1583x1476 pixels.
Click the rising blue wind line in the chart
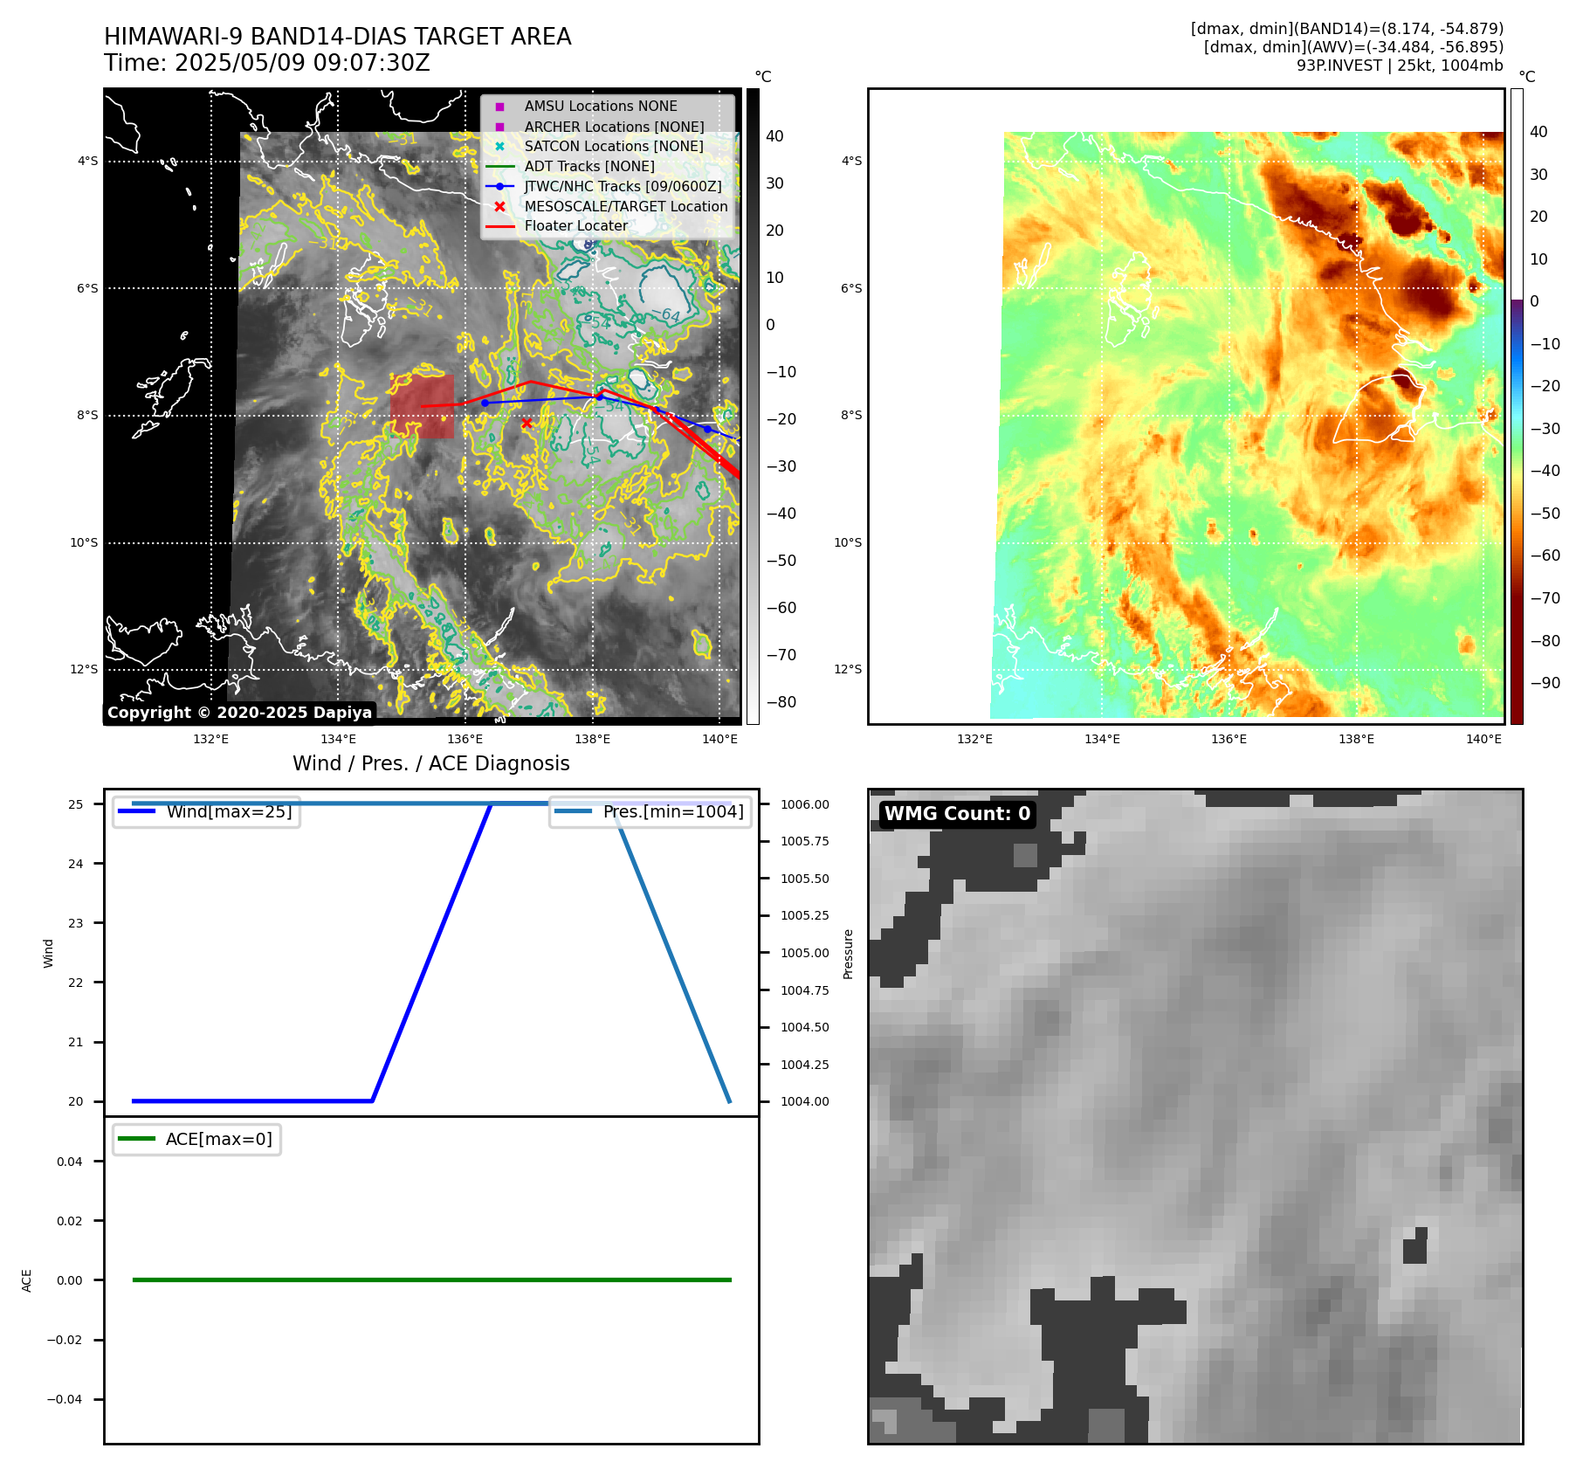431,953
